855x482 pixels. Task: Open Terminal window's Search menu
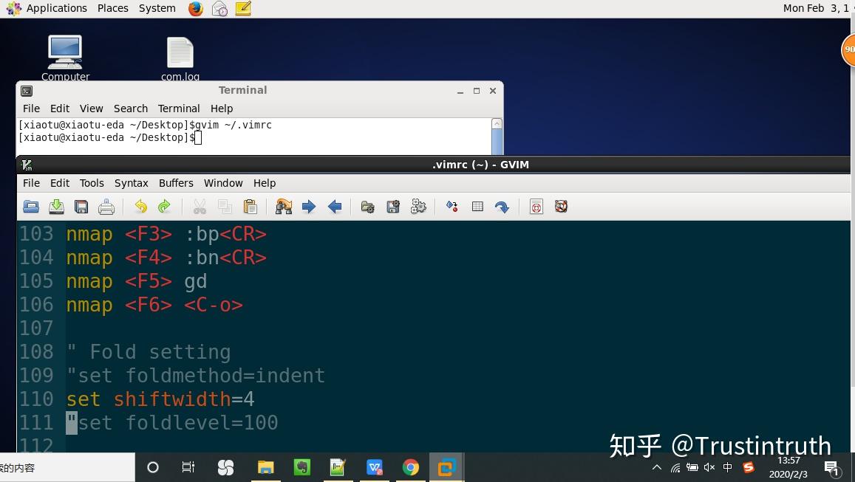pos(130,109)
